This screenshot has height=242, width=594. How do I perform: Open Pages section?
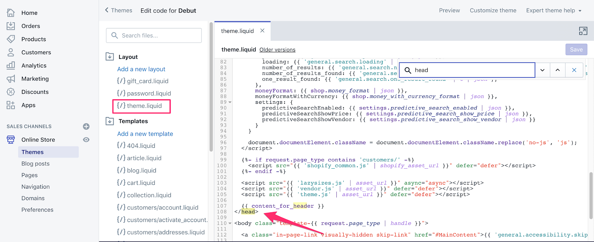(x=29, y=175)
